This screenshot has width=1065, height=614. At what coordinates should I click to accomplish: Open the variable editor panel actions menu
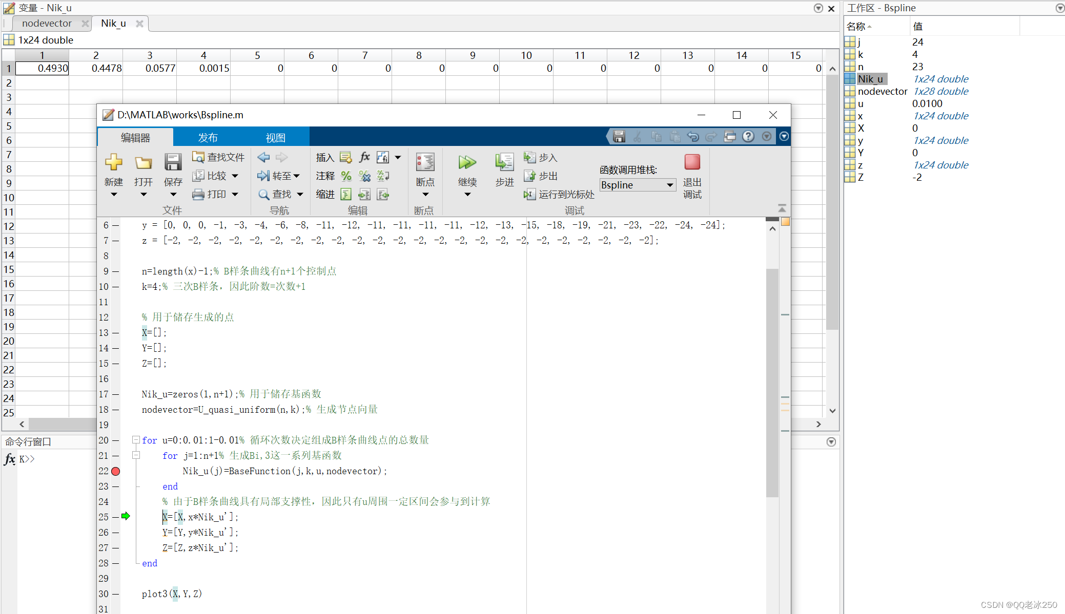pyautogui.click(x=818, y=8)
